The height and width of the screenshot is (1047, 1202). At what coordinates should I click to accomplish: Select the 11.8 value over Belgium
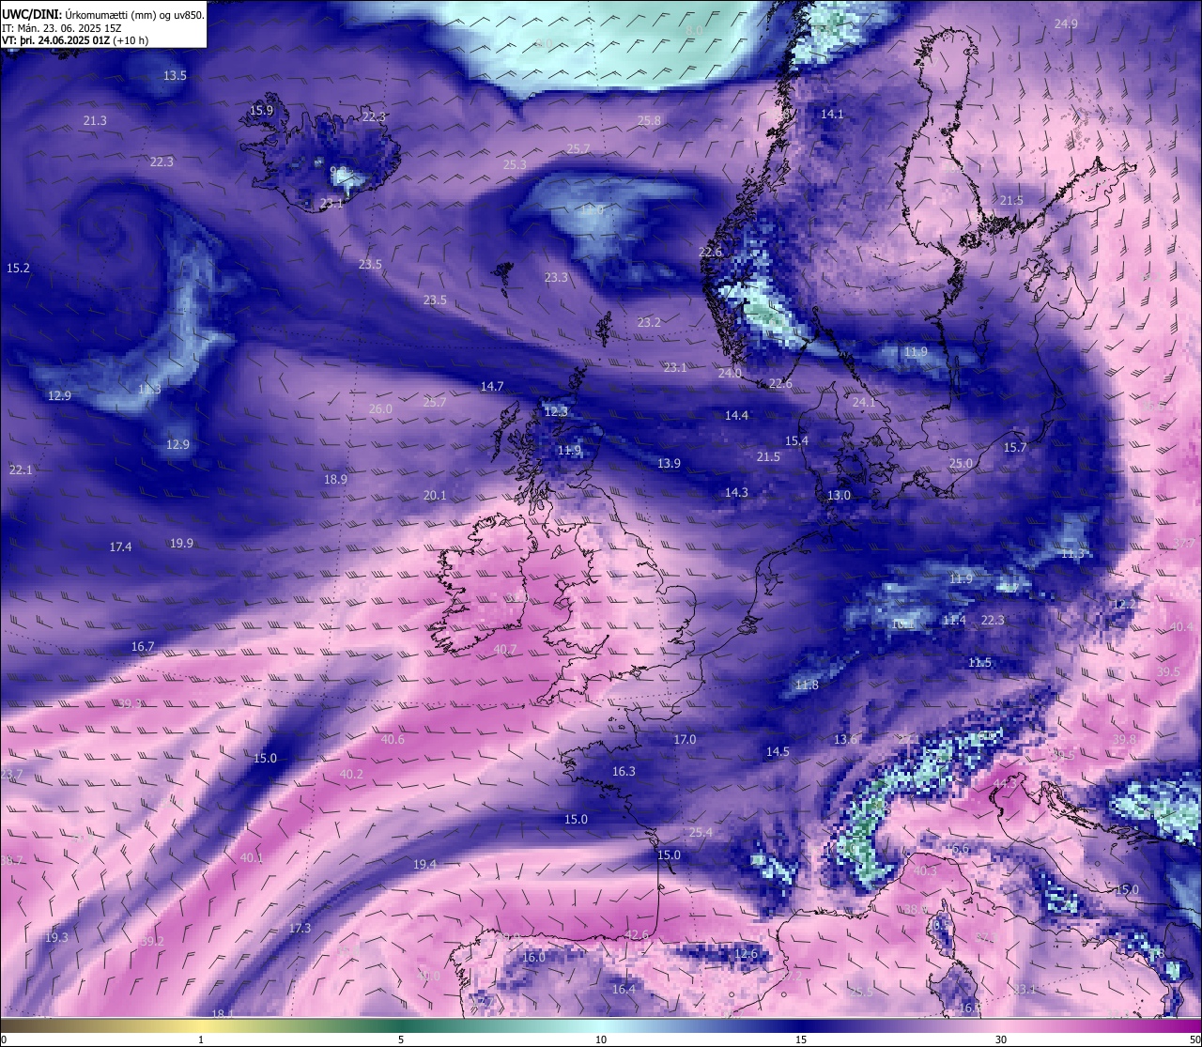(x=807, y=685)
